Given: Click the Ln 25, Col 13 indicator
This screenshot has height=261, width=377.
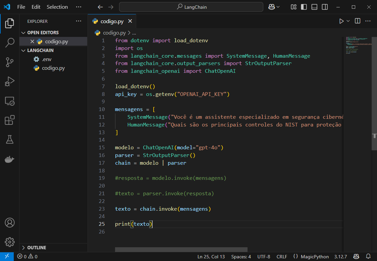Looking at the screenshot, I should tap(211, 257).
